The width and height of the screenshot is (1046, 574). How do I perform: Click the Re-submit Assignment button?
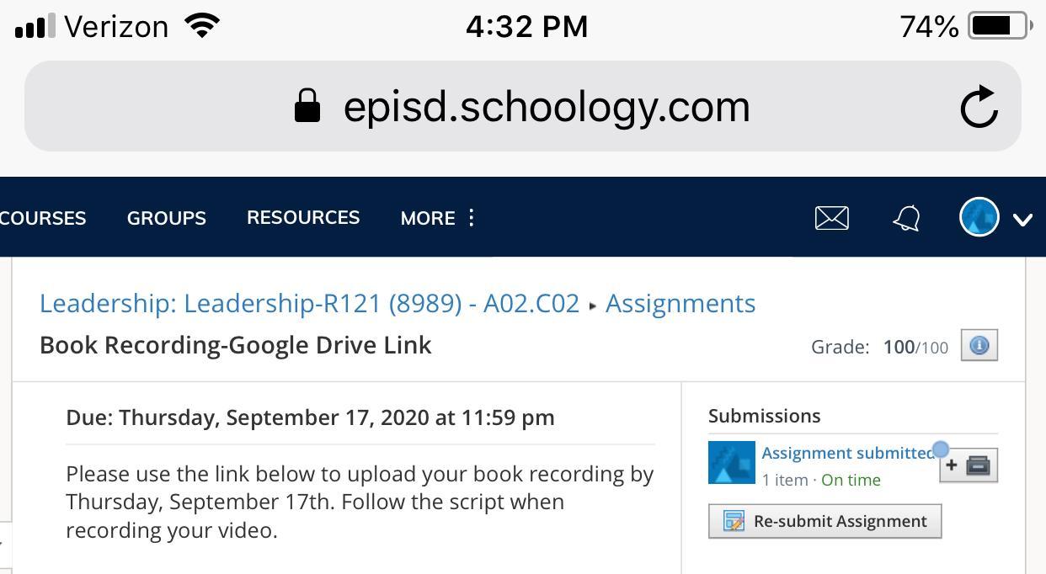[825, 521]
